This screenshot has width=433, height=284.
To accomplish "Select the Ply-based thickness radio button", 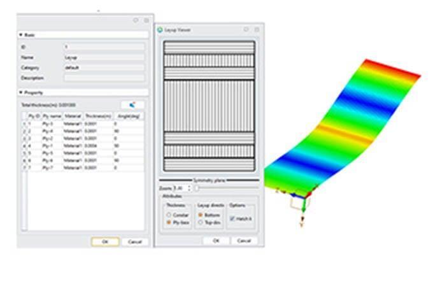I will coord(169,222).
